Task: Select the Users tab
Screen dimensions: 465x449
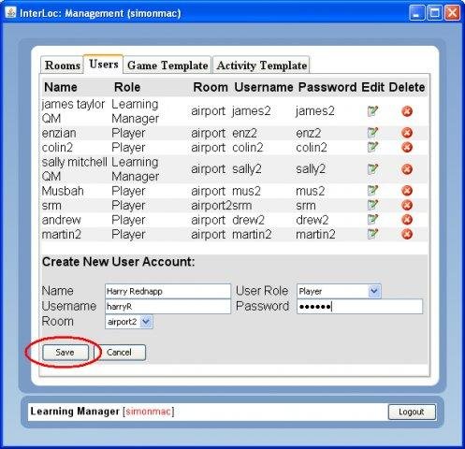Action: [104, 64]
